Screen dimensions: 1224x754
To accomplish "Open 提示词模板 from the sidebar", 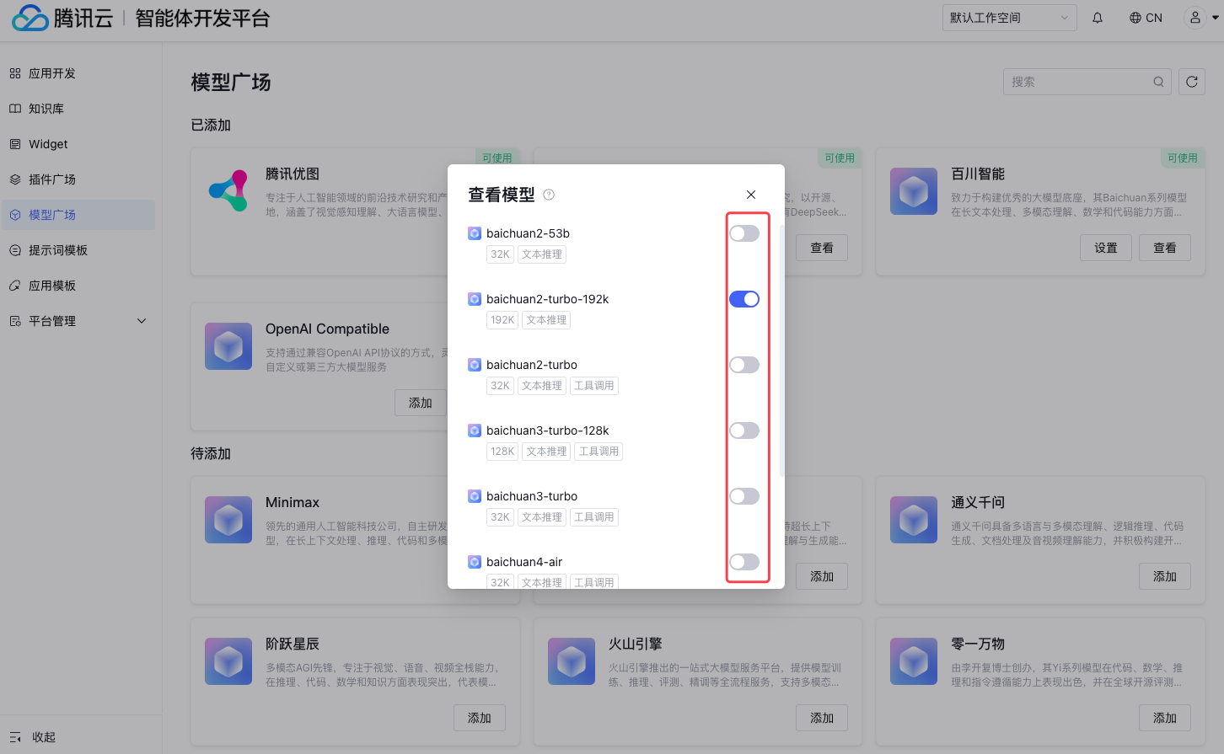I will 78,250.
